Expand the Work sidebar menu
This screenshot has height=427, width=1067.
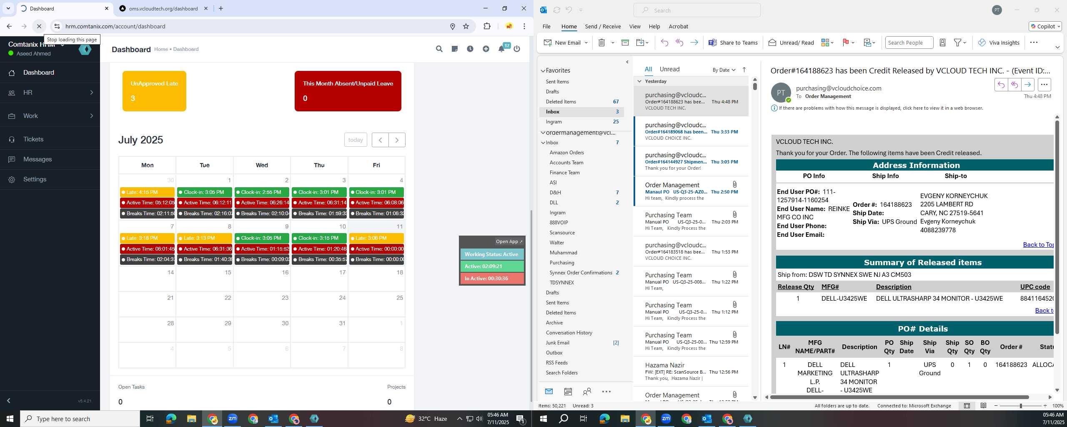pos(50,116)
